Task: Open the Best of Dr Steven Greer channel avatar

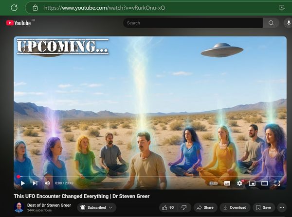Action: [x=19, y=207]
